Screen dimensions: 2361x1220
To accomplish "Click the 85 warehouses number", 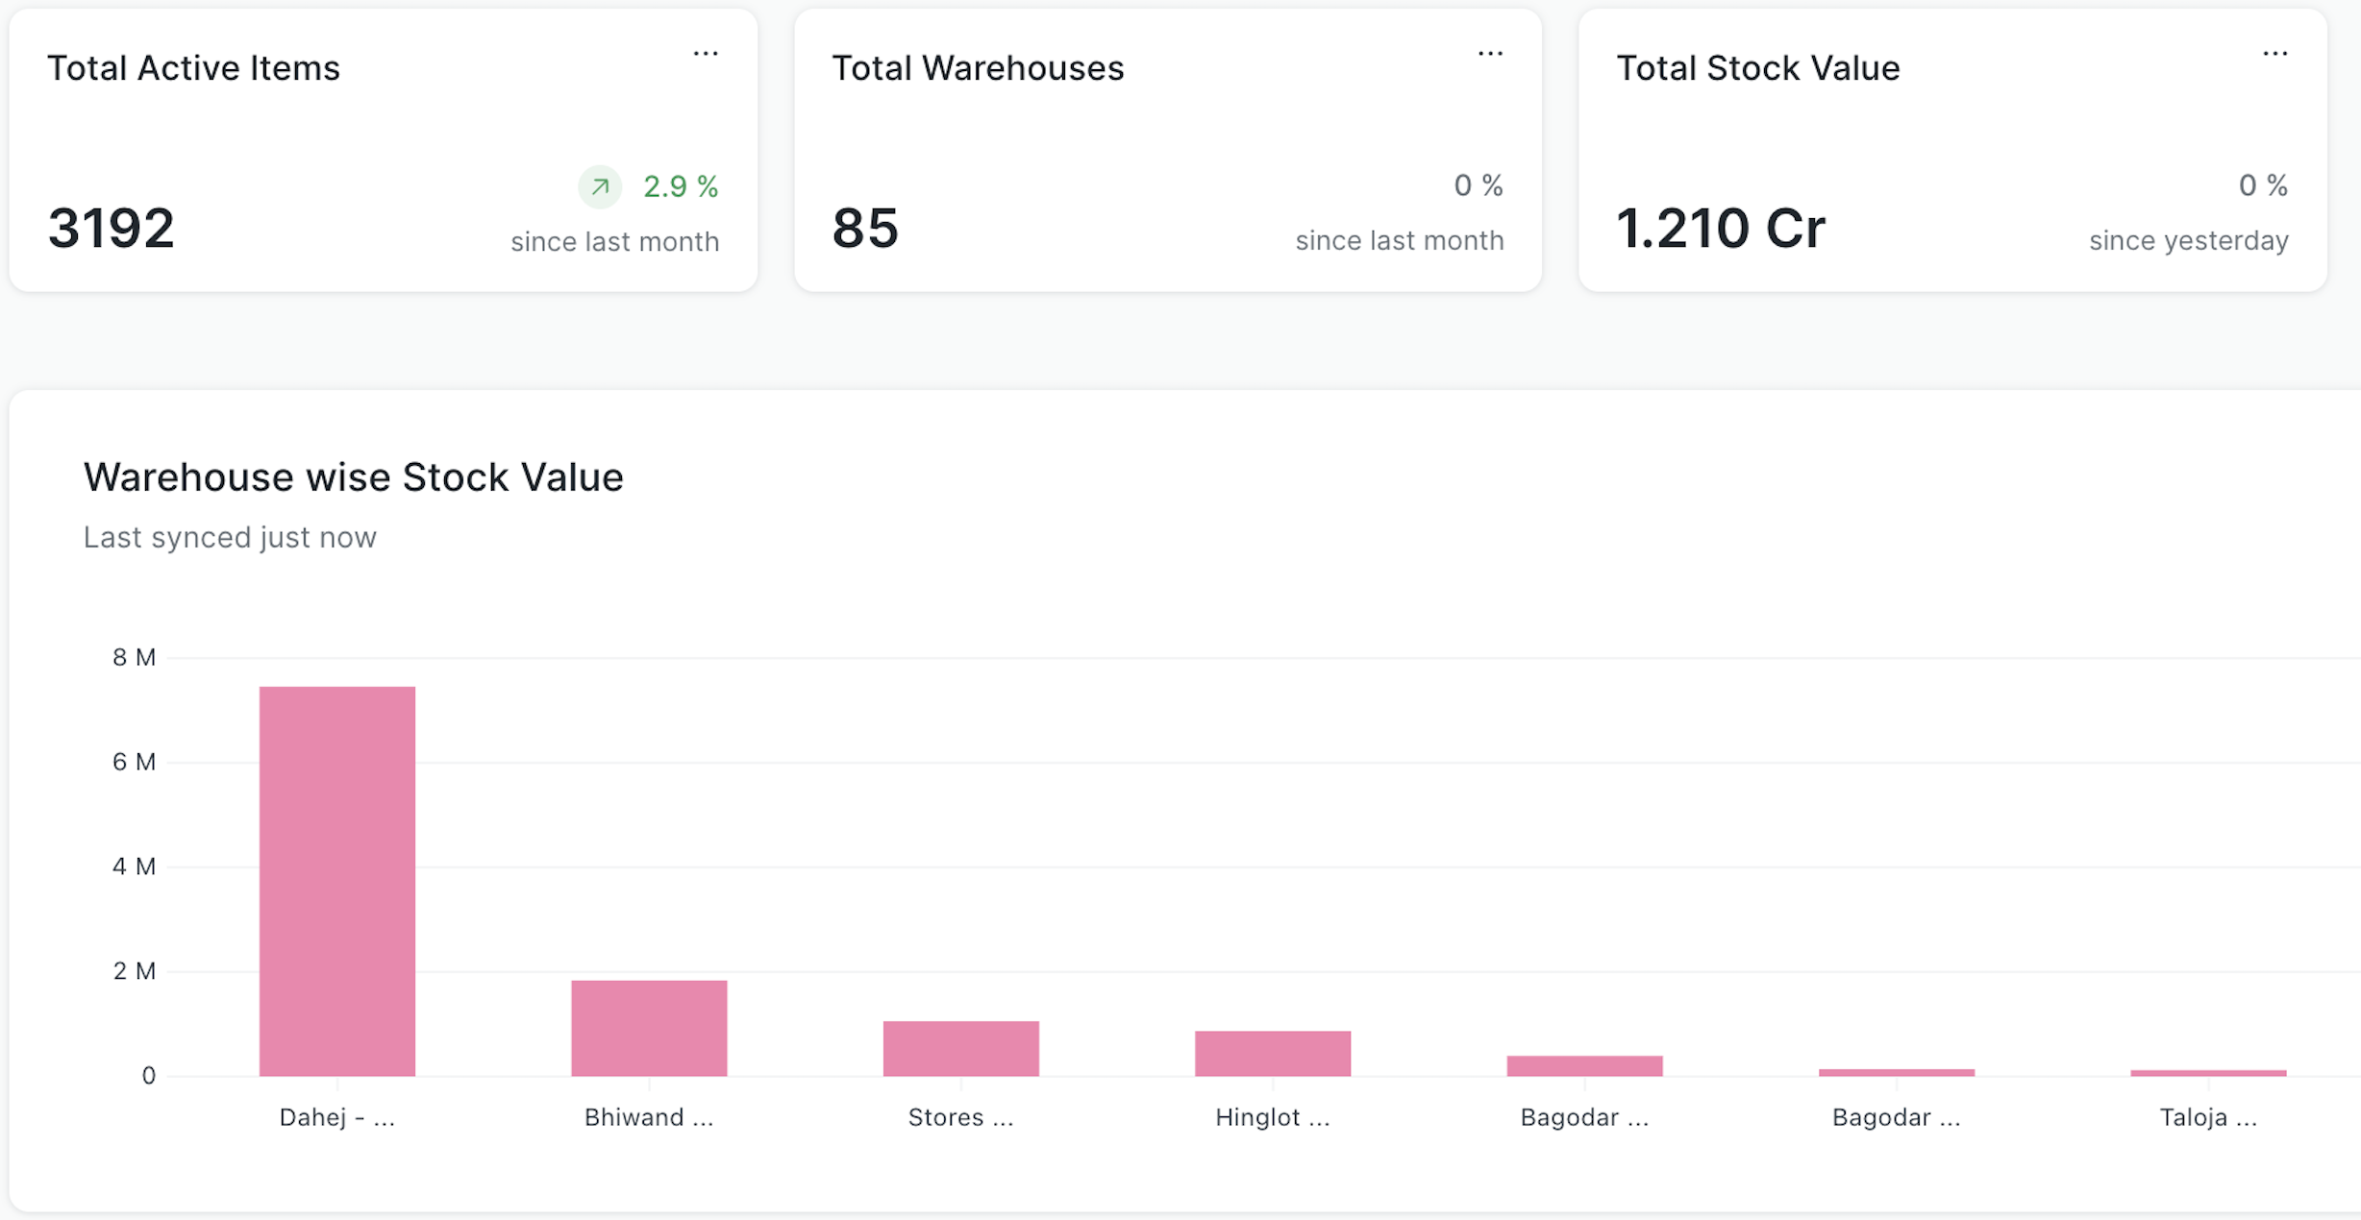I will coord(865,229).
